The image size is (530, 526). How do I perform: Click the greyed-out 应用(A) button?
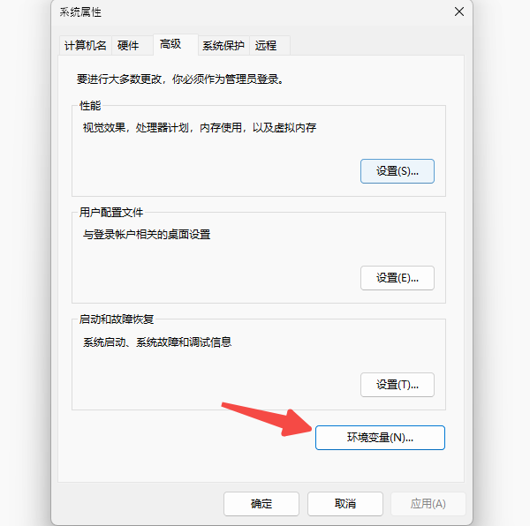428,504
